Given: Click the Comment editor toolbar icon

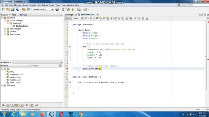Looking at the screenshot, I should point(143,18).
